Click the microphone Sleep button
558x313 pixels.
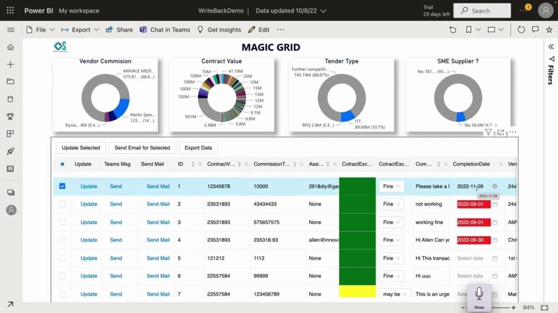[x=479, y=297]
